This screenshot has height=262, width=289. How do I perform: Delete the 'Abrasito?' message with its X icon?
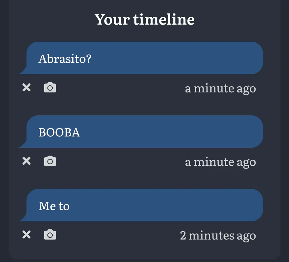(27, 87)
